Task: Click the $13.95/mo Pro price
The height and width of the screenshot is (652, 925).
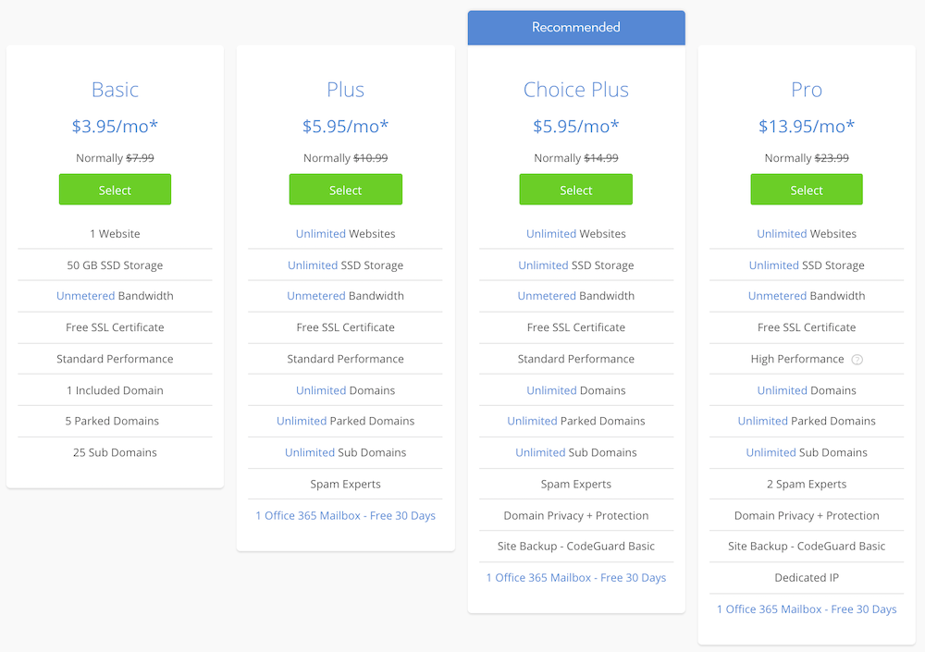Action: (807, 126)
